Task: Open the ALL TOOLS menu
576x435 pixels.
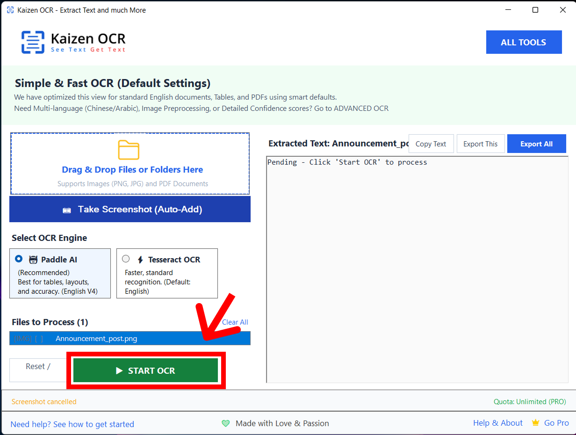Action: click(x=524, y=42)
